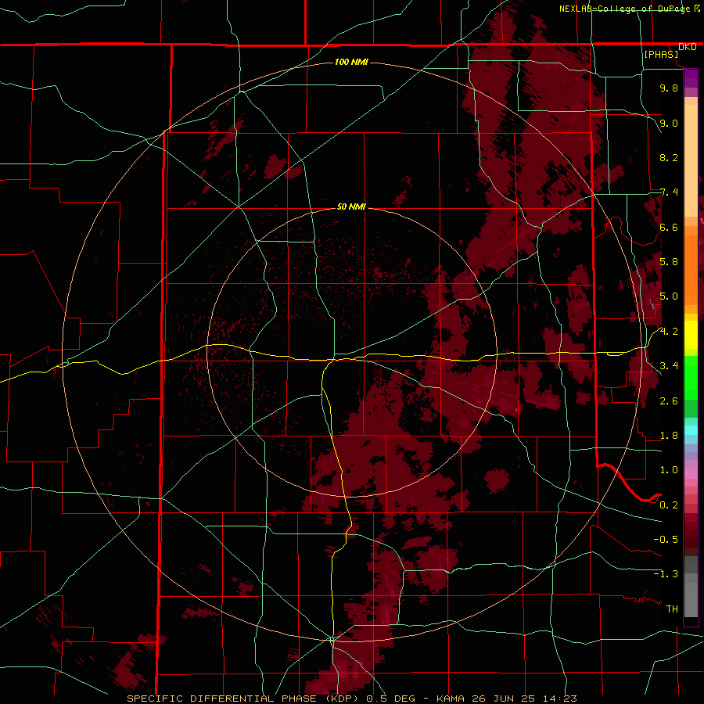
Task: Click the 9.8 value on color scale
Action: pyautogui.click(x=669, y=88)
